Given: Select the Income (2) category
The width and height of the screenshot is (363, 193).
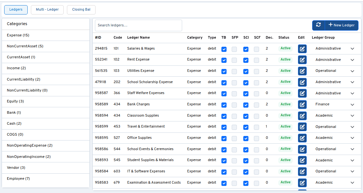Looking at the screenshot, I should pyautogui.click(x=46, y=68).
